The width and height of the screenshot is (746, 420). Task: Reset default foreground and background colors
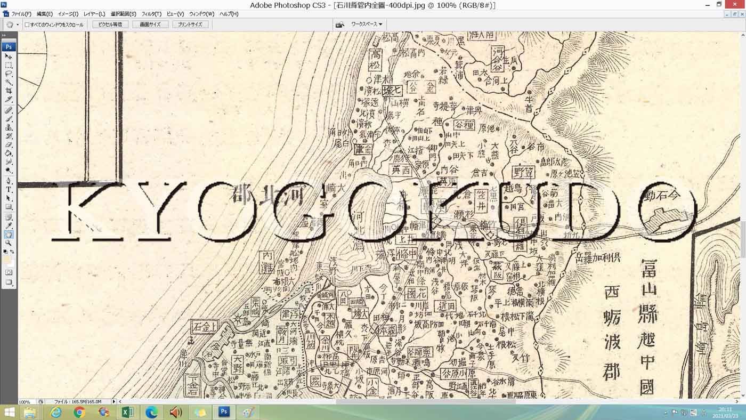(5, 252)
